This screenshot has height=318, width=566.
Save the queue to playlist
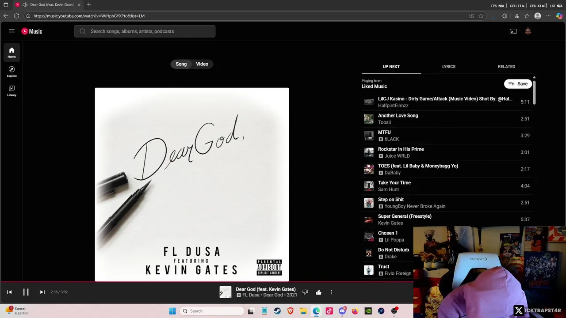coord(518,84)
